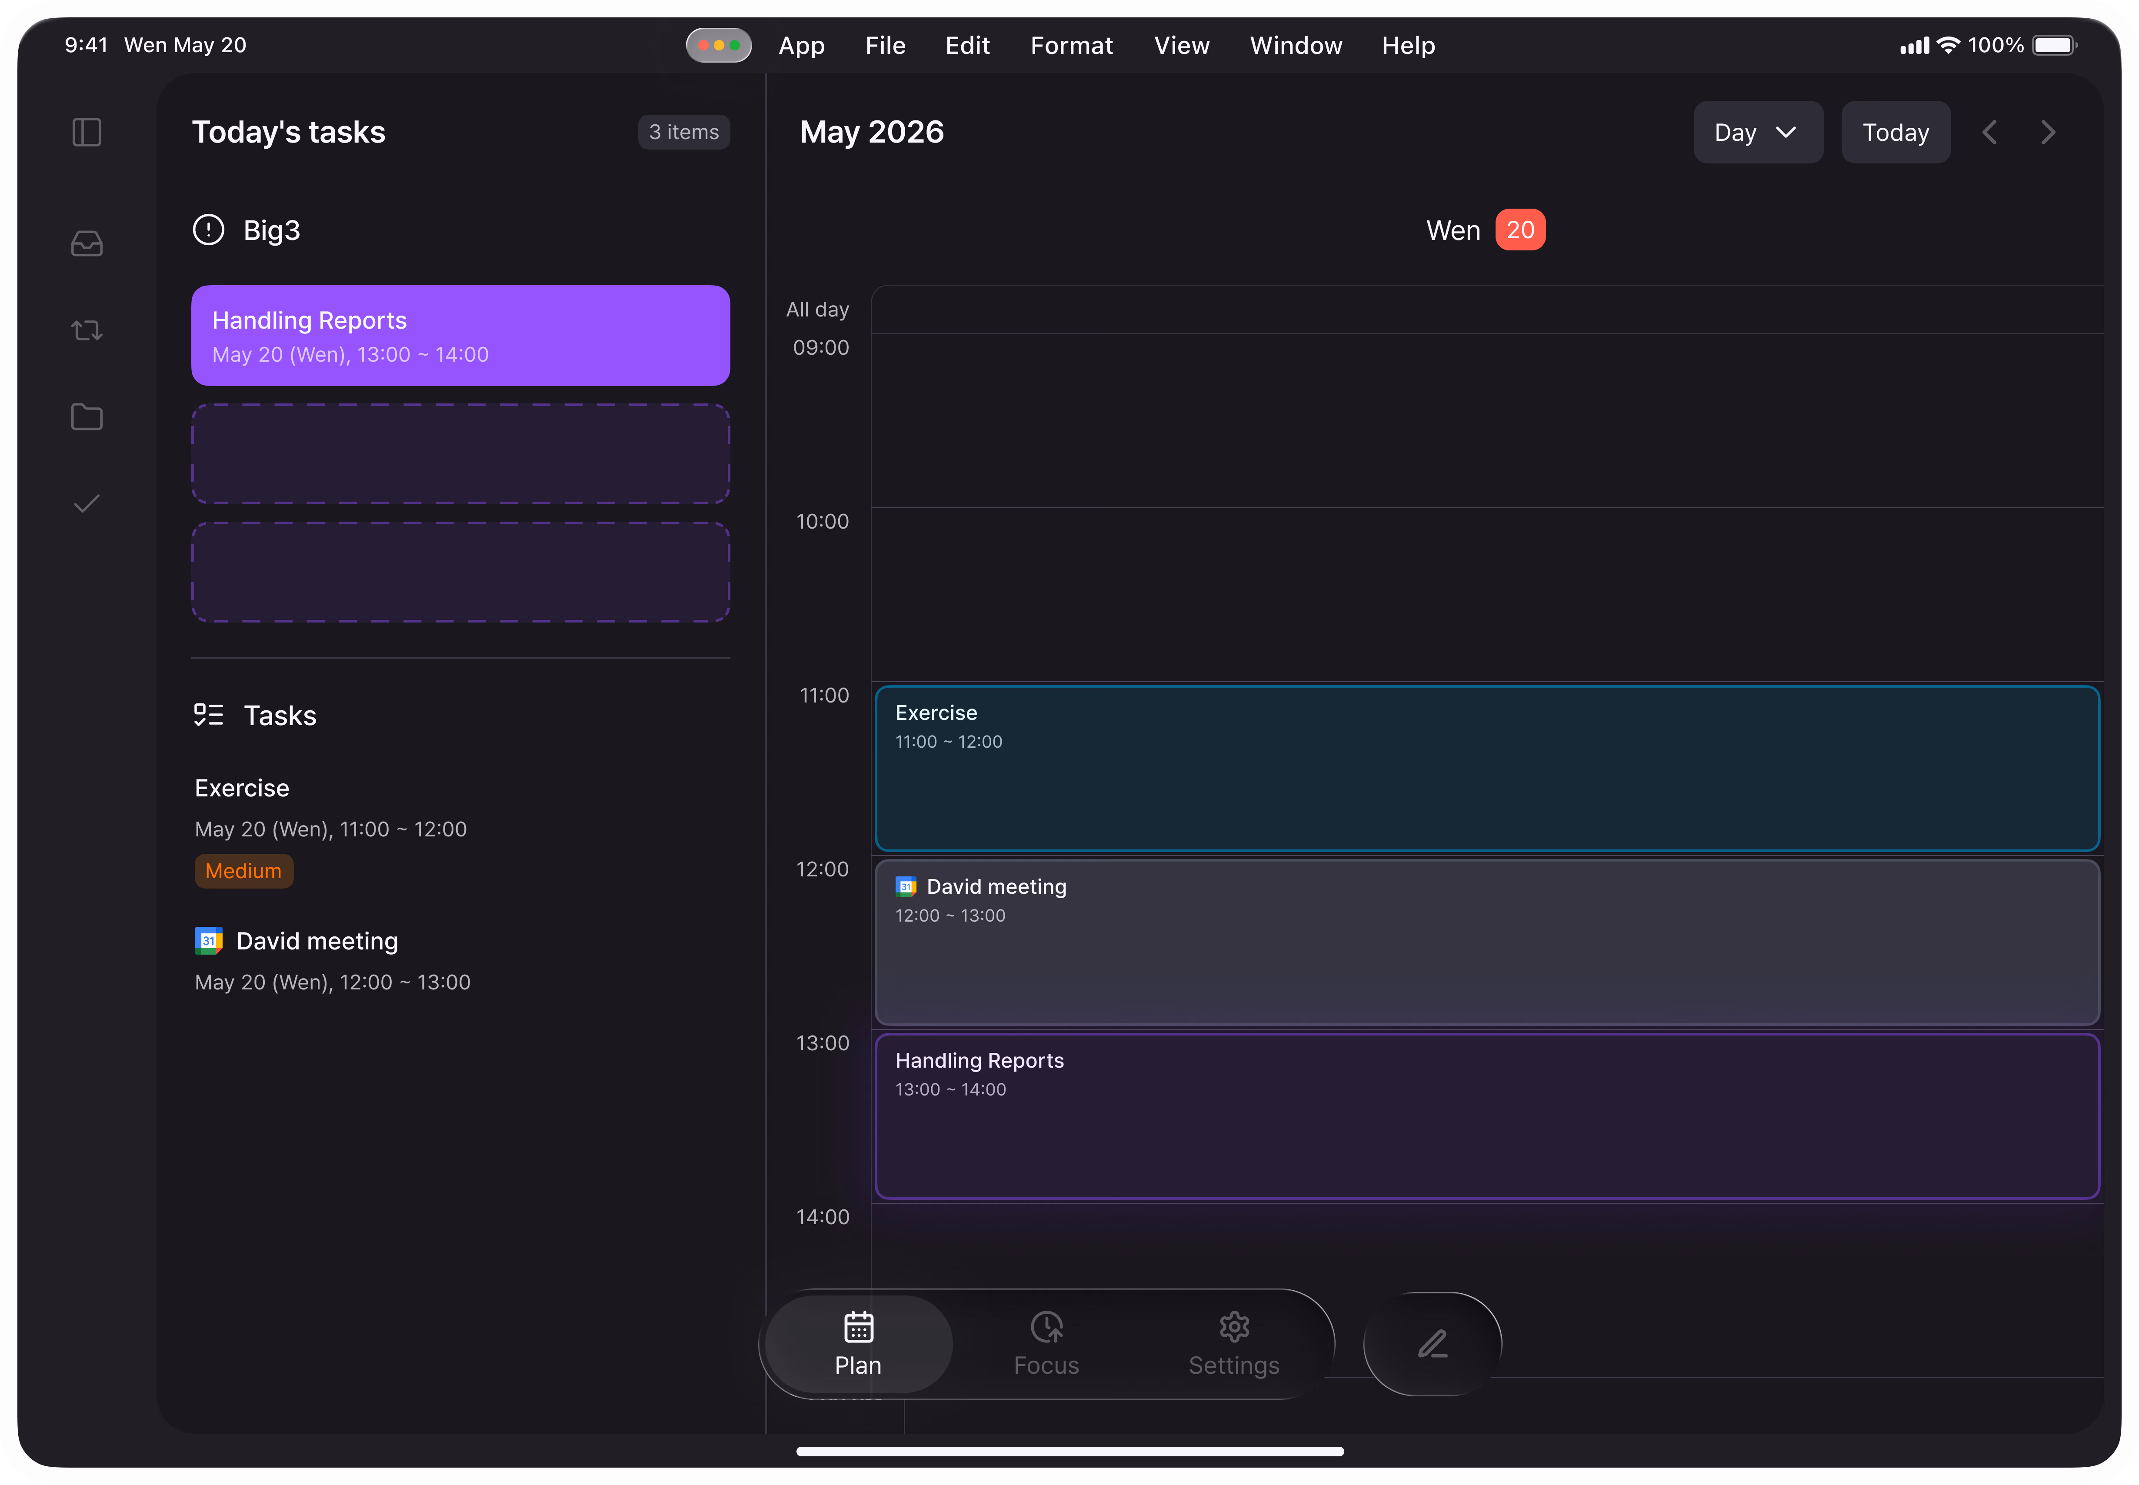Image resolution: width=2139 pixels, height=1485 pixels.
Task: Open the repeat/recurring tasks icon
Action: pos(87,330)
